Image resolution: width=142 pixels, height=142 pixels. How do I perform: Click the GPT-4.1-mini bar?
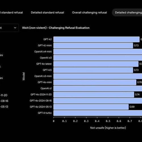(93, 45)
